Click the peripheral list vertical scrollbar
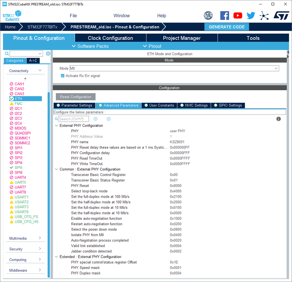The image size is (292, 282). pyautogui.click(x=49, y=185)
